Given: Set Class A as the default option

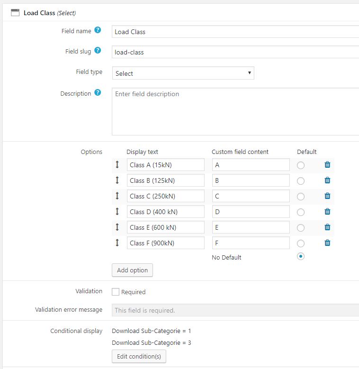Looking at the screenshot, I should (301, 165).
